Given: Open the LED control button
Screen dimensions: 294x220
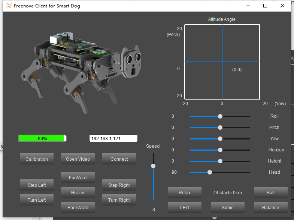Looking at the screenshot, I should point(185,207).
